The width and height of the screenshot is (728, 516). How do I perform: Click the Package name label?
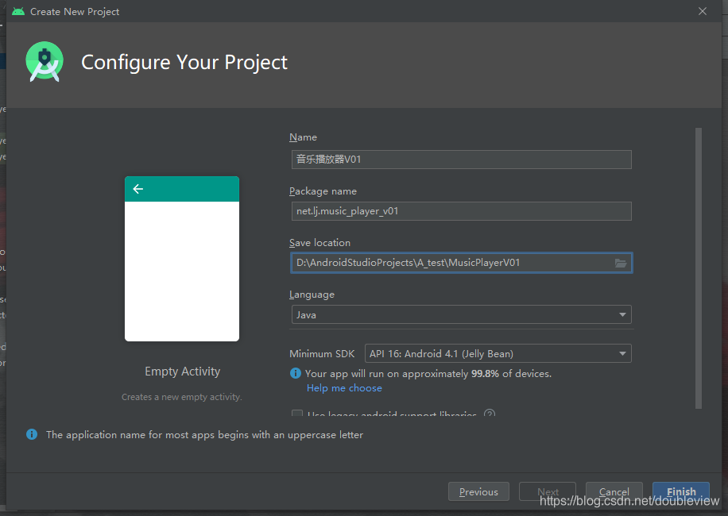323,191
